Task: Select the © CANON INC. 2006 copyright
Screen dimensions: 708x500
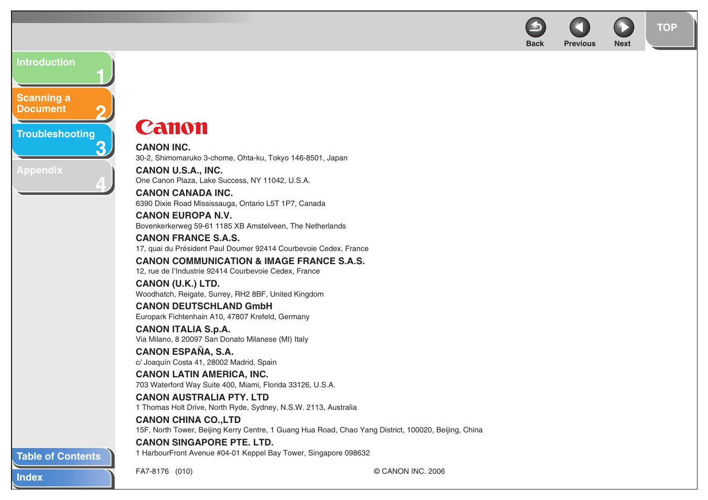Action: click(x=409, y=471)
